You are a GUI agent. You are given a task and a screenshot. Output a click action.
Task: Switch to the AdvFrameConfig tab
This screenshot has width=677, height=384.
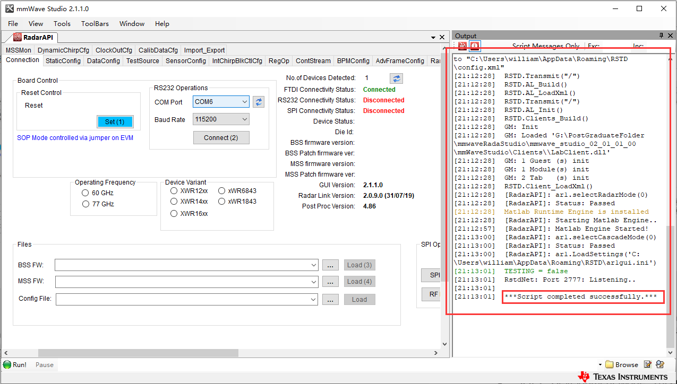[x=400, y=61]
